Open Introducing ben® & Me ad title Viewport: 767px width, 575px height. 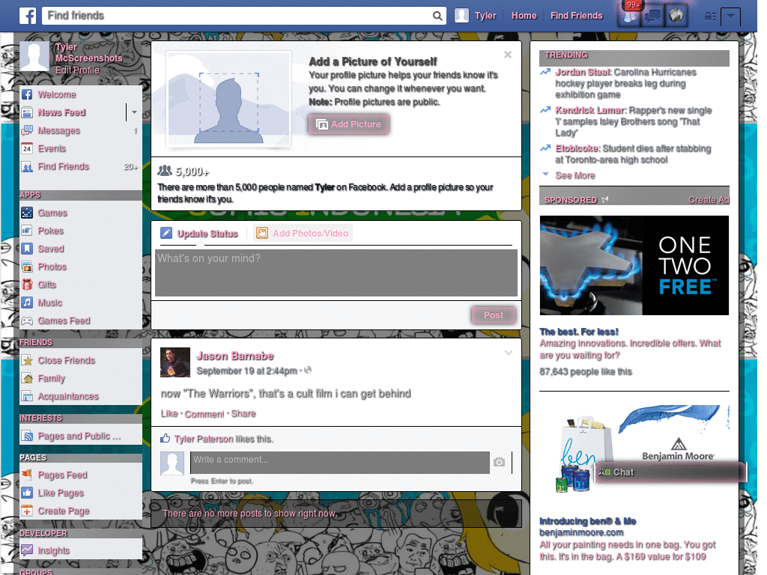[587, 521]
